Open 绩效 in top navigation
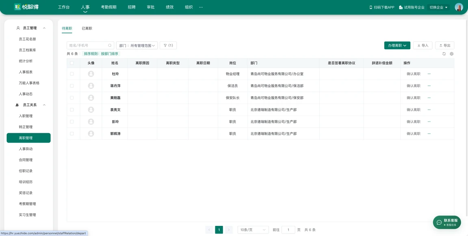This screenshot has height=236, width=468. point(170,7)
